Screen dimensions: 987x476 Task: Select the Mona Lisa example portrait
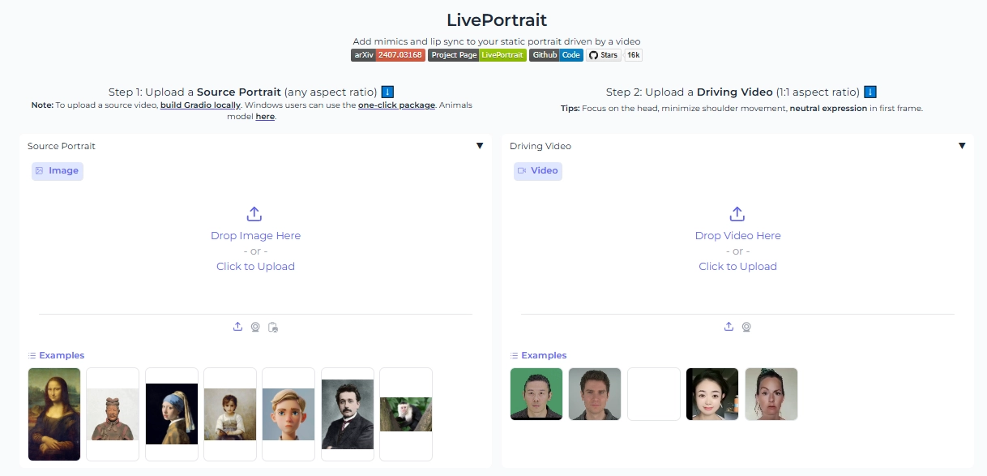tap(53, 414)
